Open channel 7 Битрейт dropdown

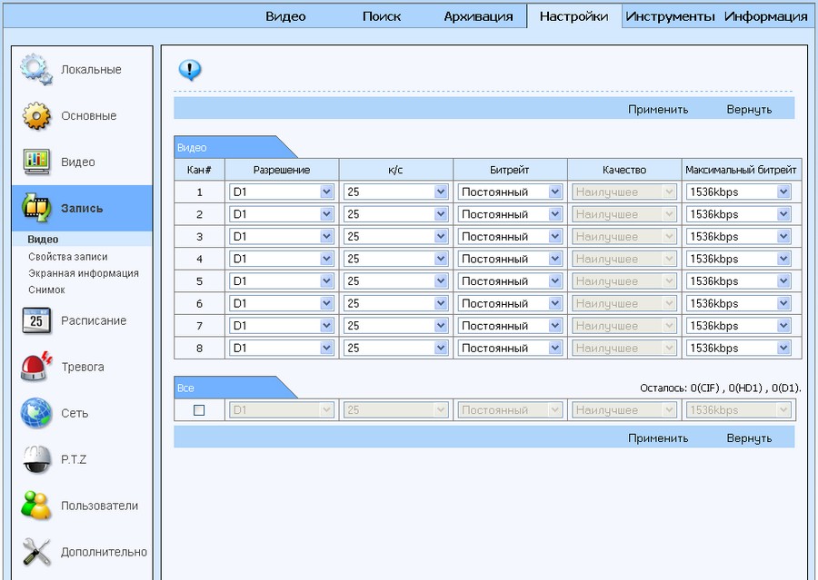pyautogui.click(x=510, y=326)
